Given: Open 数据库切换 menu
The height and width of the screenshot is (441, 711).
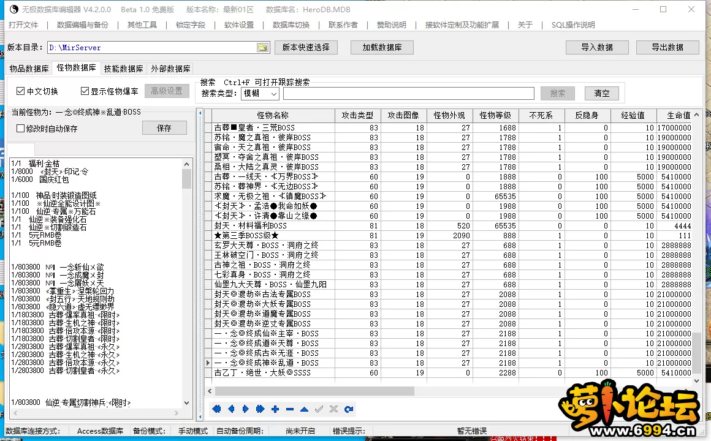Looking at the screenshot, I should (291, 25).
